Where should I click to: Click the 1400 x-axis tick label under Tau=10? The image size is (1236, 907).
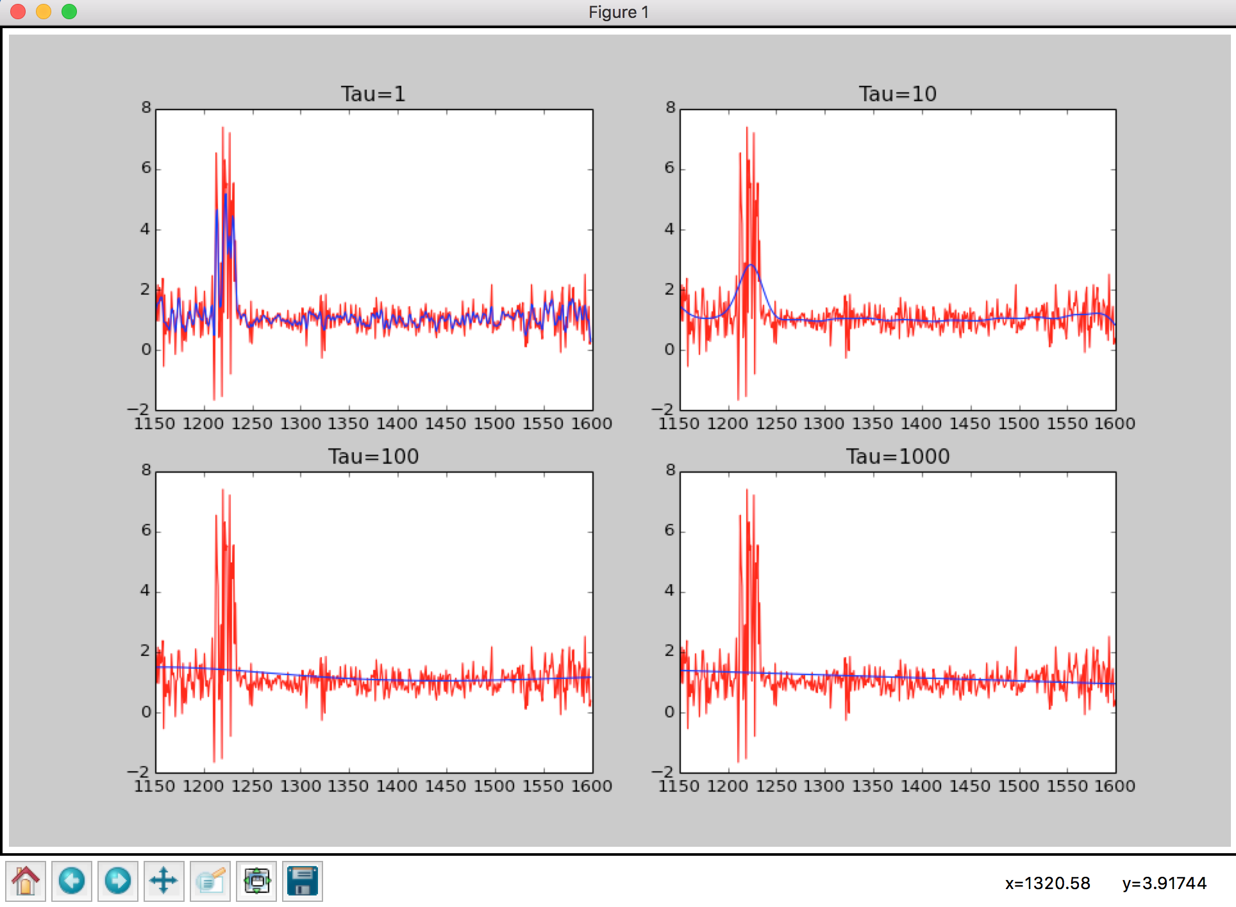pyautogui.click(x=921, y=424)
